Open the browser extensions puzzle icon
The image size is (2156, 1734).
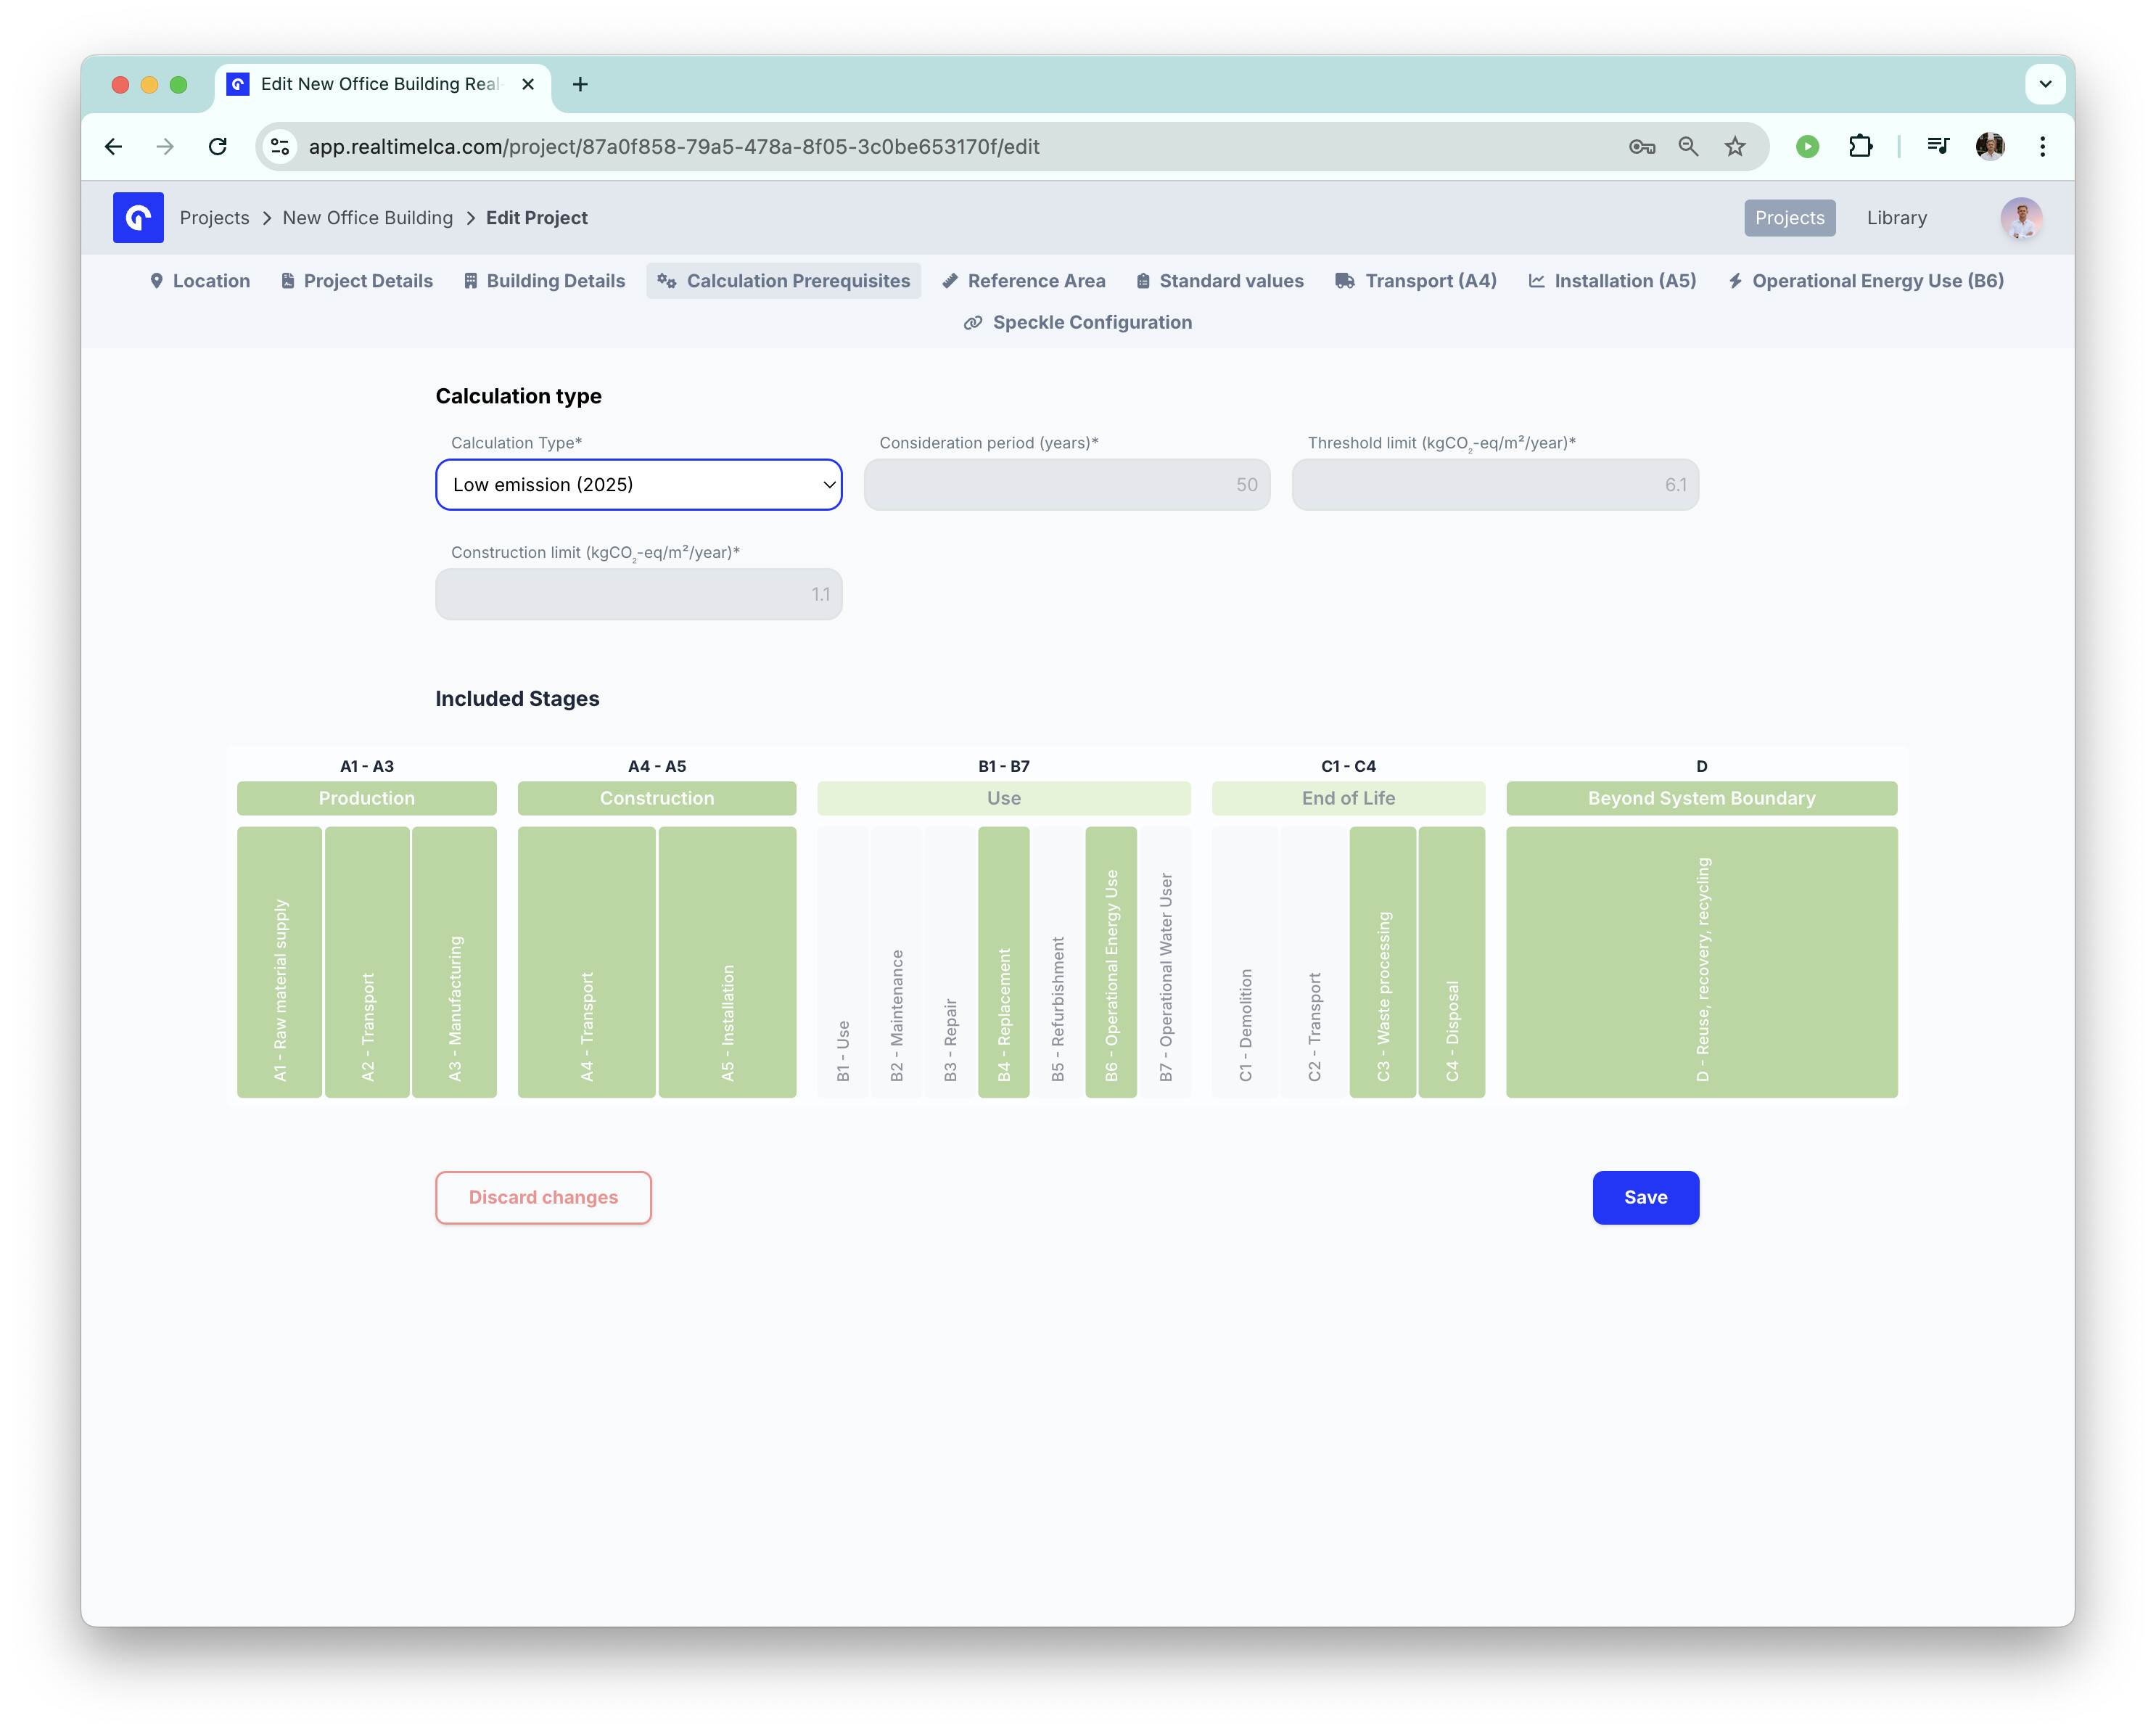(1860, 146)
